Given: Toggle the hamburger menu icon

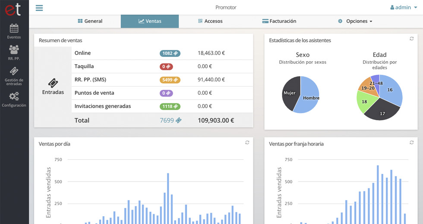Looking at the screenshot, I should coord(39,8).
